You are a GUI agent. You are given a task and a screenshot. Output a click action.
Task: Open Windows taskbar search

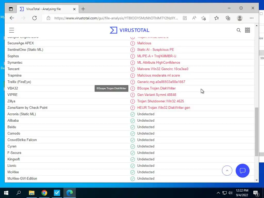click(19, 193)
